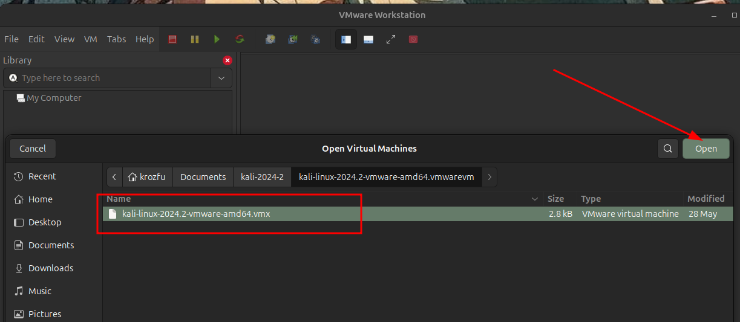Image resolution: width=740 pixels, height=322 pixels.
Task: Open the Snapshot Manager icon
Action: tap(315, 39)
